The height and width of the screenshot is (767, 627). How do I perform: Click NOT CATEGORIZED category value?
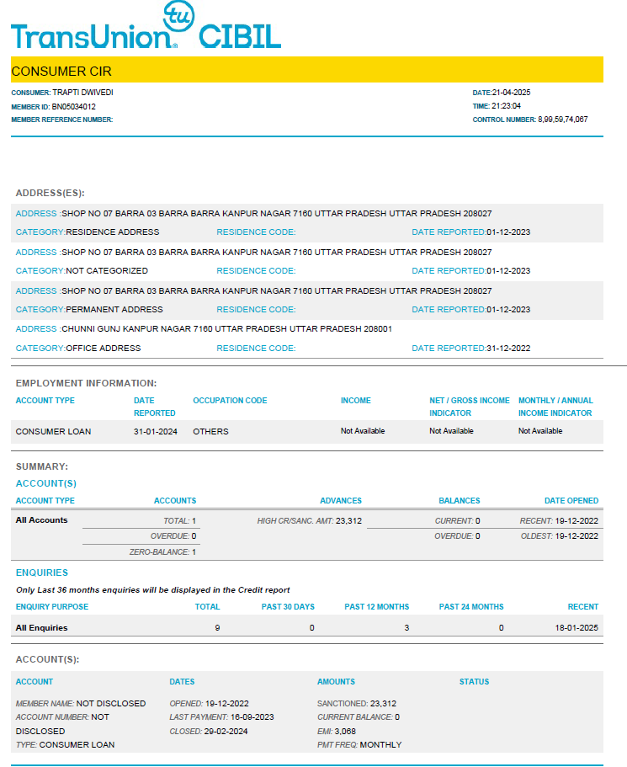(107, 270)
